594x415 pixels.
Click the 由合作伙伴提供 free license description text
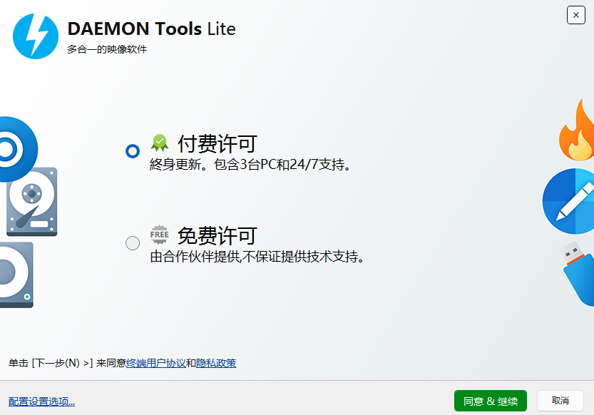[257, 257]
